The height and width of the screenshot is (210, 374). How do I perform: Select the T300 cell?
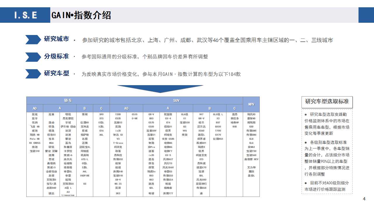pos(118,115)
